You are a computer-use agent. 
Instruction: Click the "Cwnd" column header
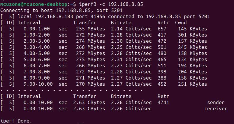[181, 23]
